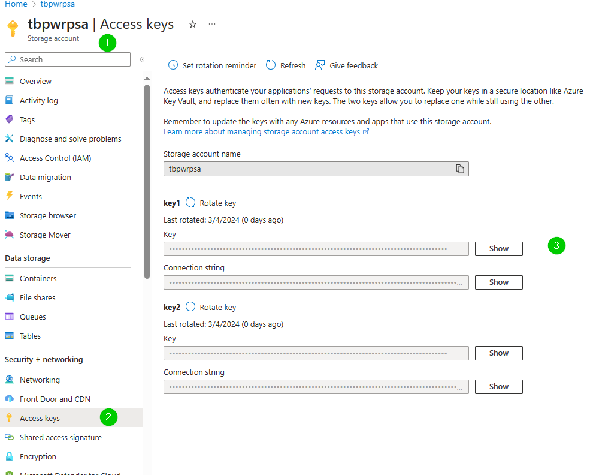Show the key2 Key value
The width and height of the screenshot is (590, 475).
pos(498,353)
